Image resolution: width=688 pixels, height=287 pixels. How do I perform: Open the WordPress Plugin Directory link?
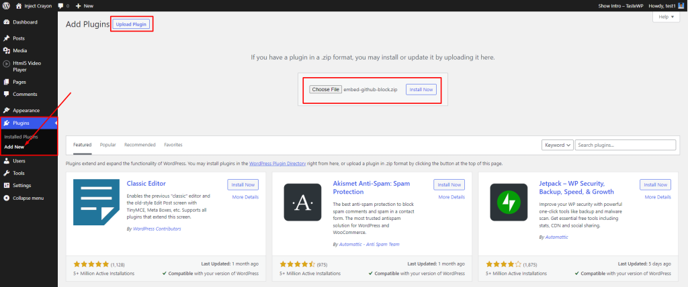(277, 164)
